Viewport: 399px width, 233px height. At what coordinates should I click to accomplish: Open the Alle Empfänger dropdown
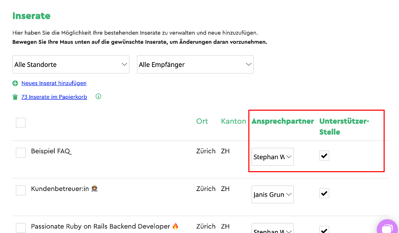(x=195, y=64)
